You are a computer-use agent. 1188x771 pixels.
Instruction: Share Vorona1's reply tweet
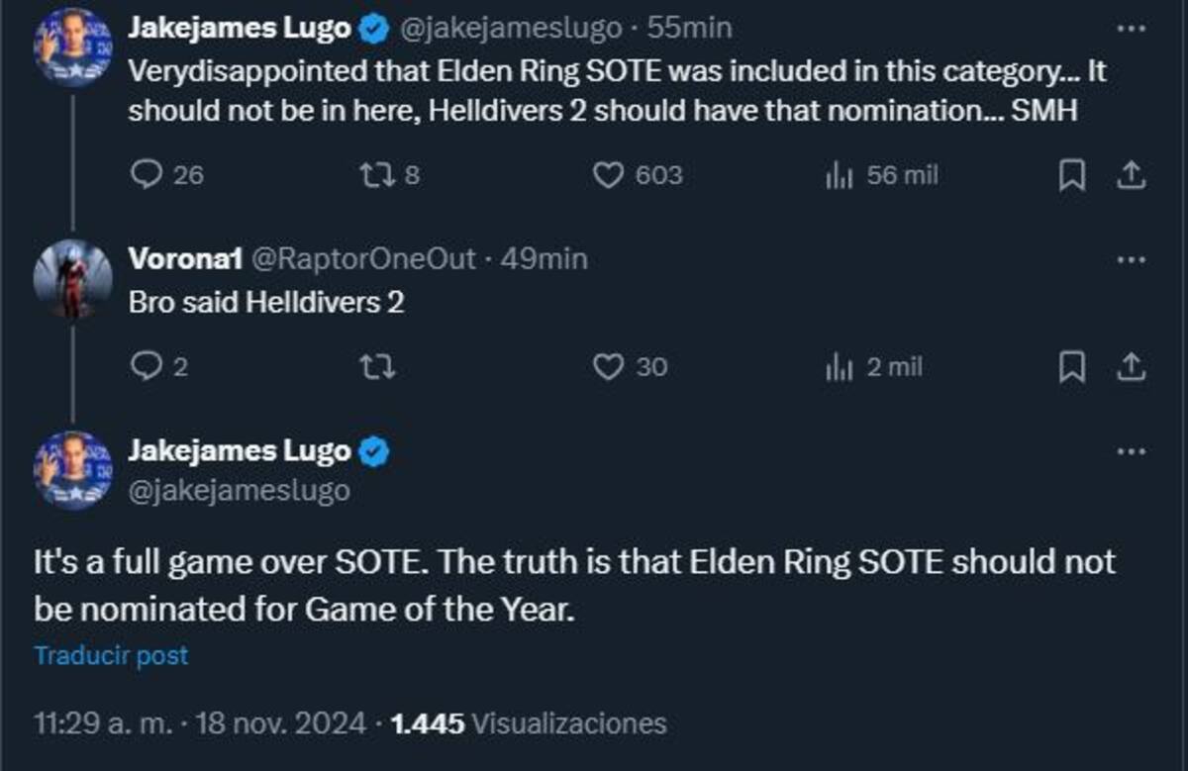click(x=1131, y=367)
